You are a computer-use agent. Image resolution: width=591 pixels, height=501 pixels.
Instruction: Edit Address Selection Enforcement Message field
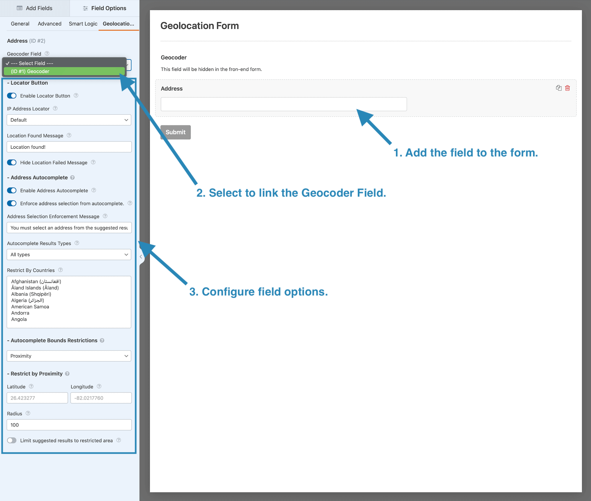(69, 228)
